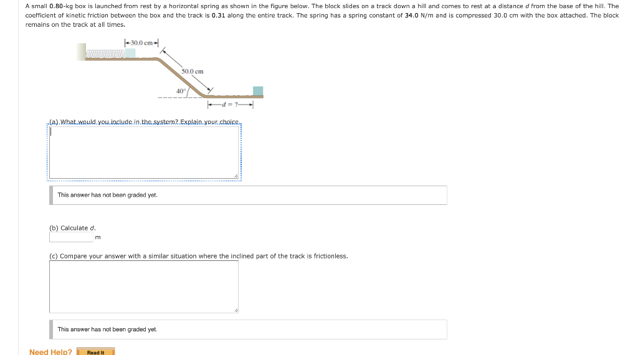Click the 40° angle label in the diagram
The width and height of the screenshot is (638, 355).
click(x=181, y=91)
